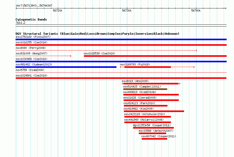The width and height of the screenshot is (234, 157).
Task: Select the blue esv2752160 gain bar
Action: [x=121, y=39]
